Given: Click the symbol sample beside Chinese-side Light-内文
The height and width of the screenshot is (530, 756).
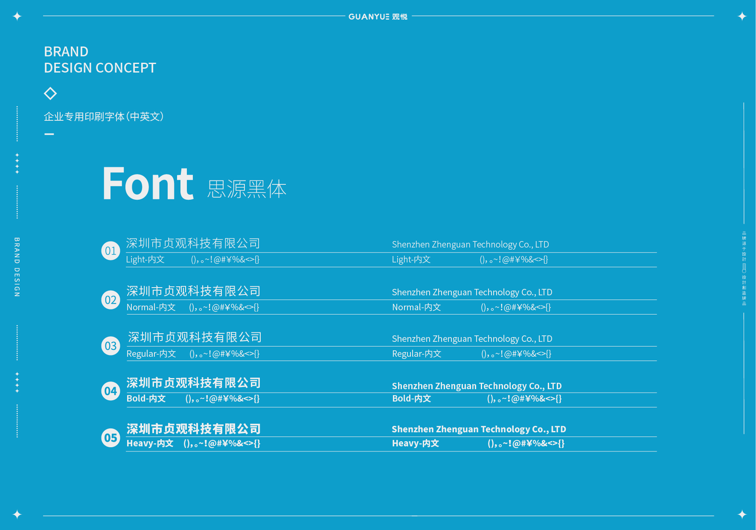Looking at the screenshot, I should point(225,259).
